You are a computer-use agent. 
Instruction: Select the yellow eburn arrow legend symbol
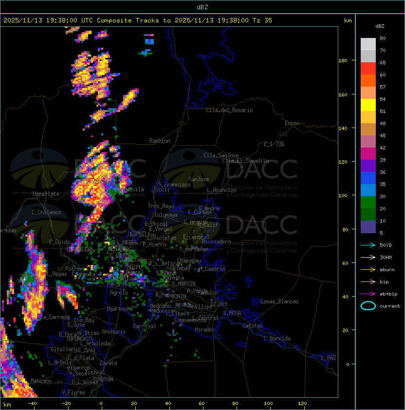[x=368, y=270]
